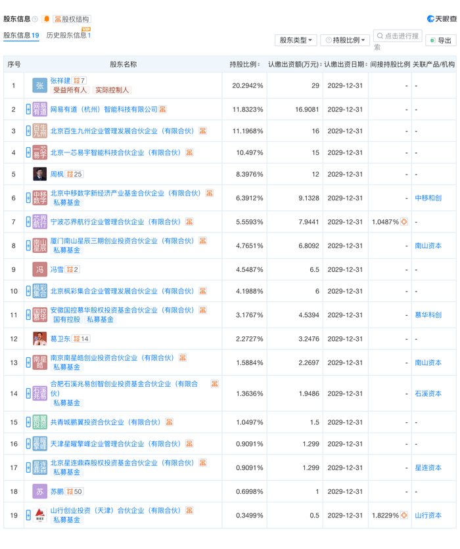Expand 北京枫彩集合企业管理发展 row

coord(28,292)
